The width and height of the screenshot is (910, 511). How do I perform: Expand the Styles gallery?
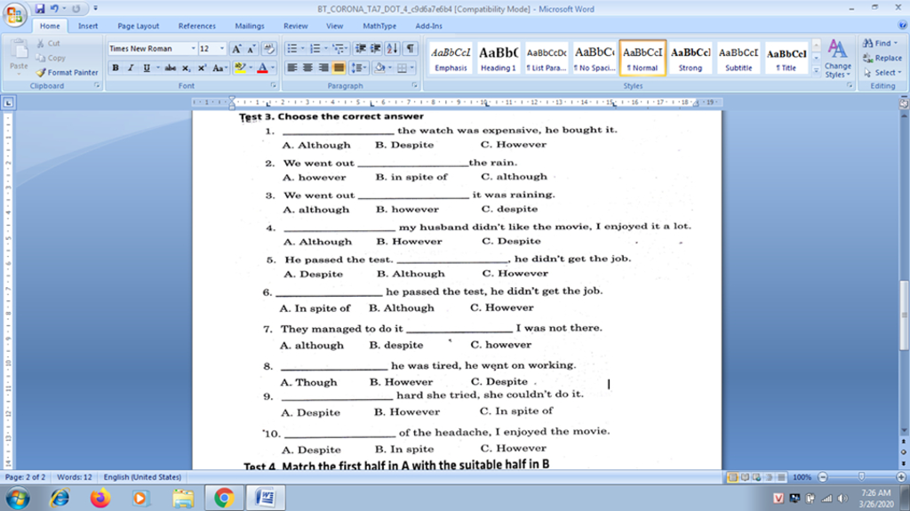pyautogui.click(x=816, y=71)
